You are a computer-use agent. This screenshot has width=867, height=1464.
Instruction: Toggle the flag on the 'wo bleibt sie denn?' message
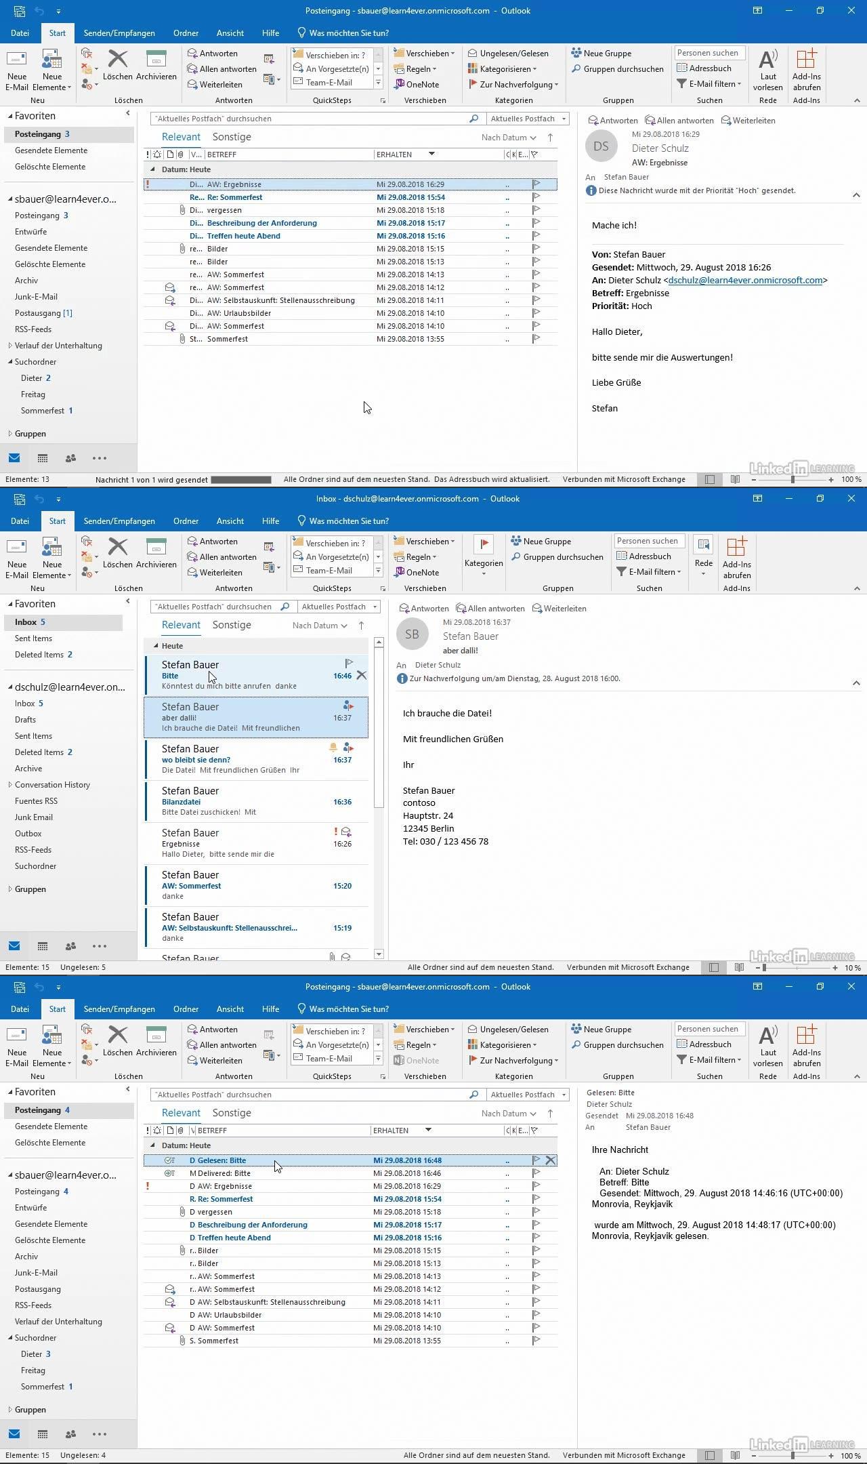point(348,748)
